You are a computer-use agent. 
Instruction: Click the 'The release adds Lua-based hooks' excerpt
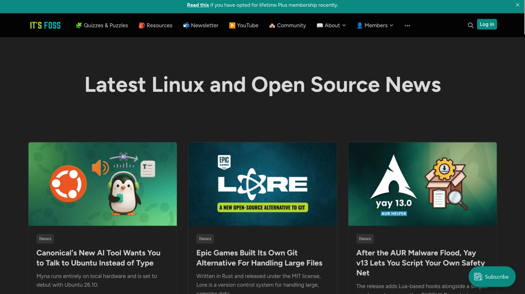coord(422,288)
